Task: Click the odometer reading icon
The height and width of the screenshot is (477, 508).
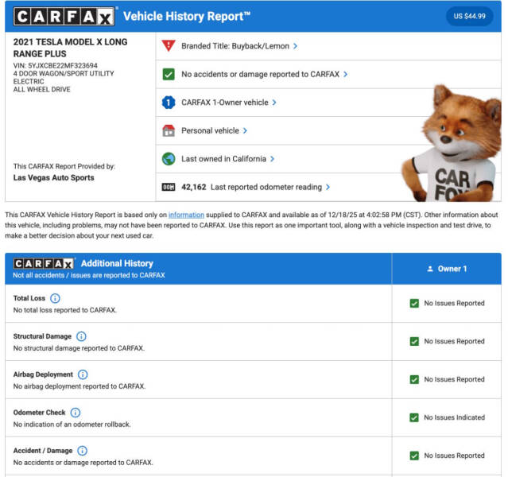Action: coord(168,188)
